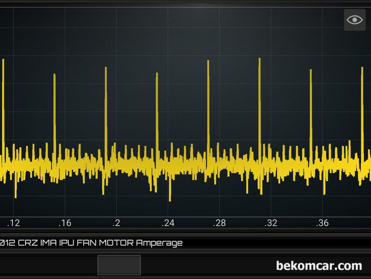
Task: Click the amperage spike just before .36
Action: point(310,101)
